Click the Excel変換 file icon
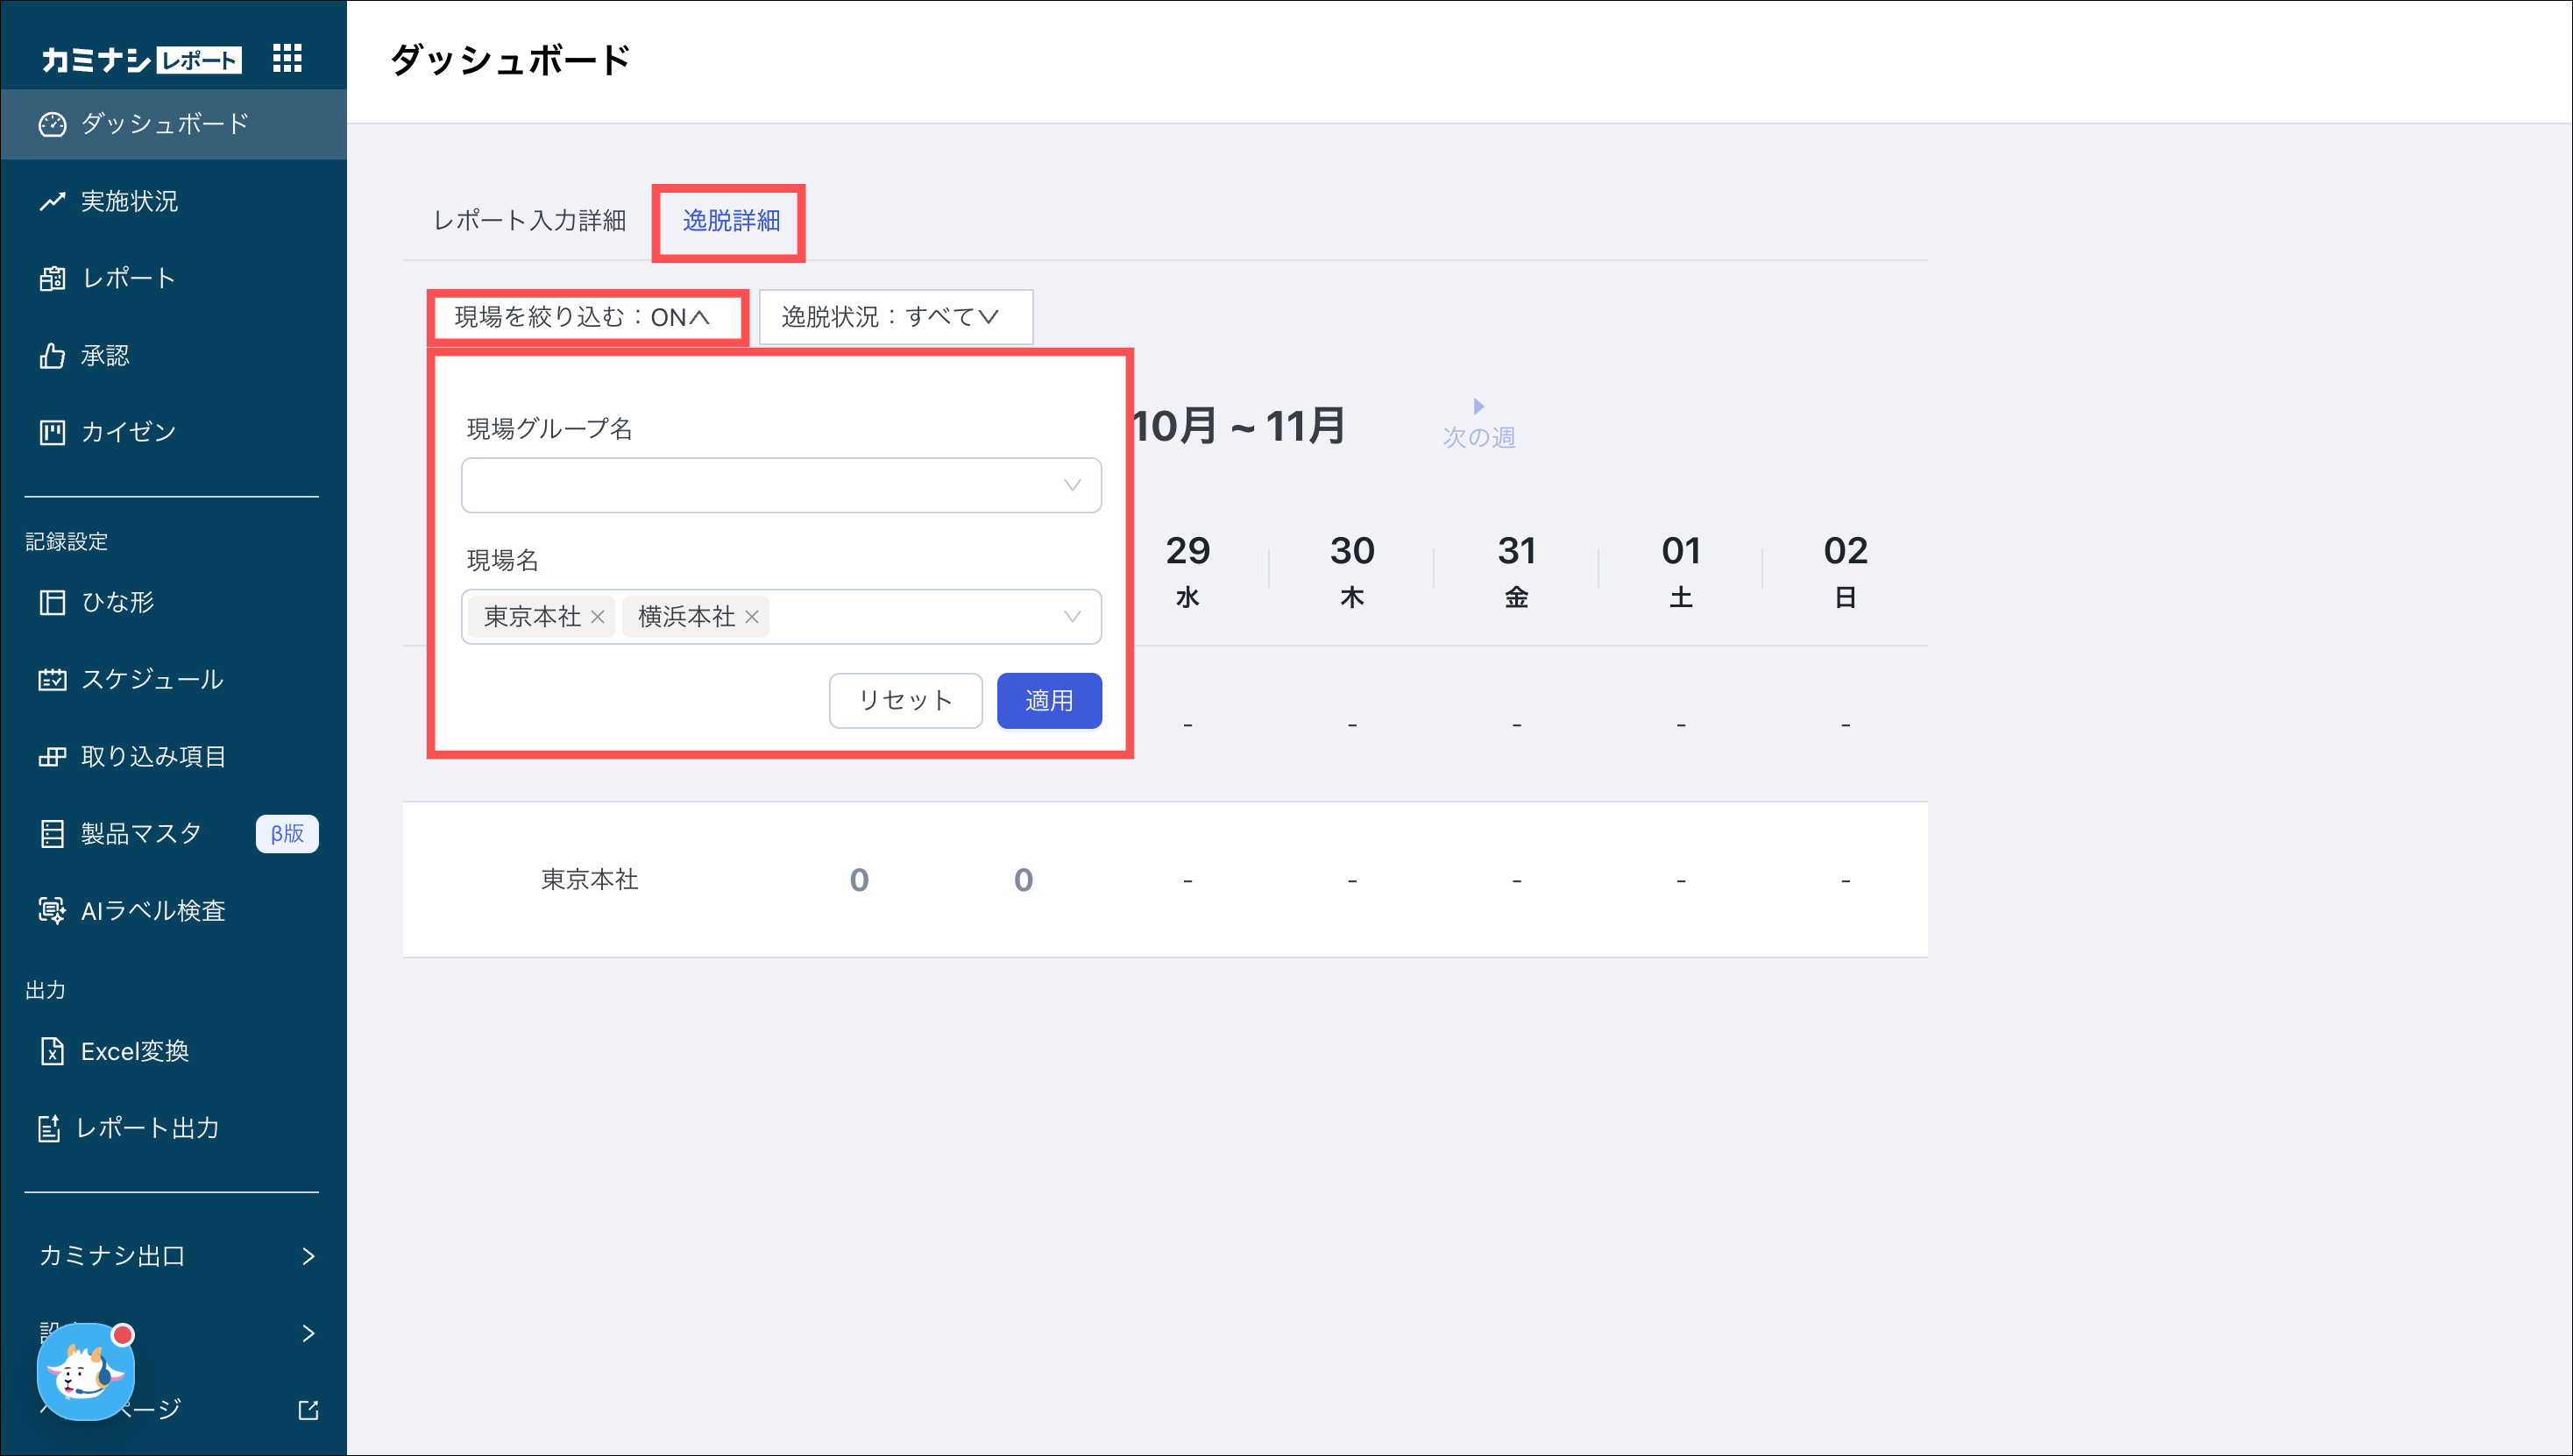 tap(52, 1052)
